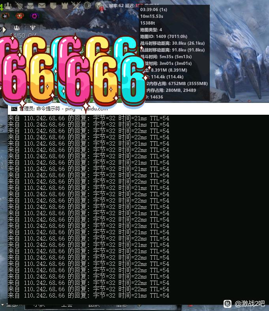The width and height of the screenshot is (269, 311).
Task: Open the inventory bag icon
Action: pos(30,6)
